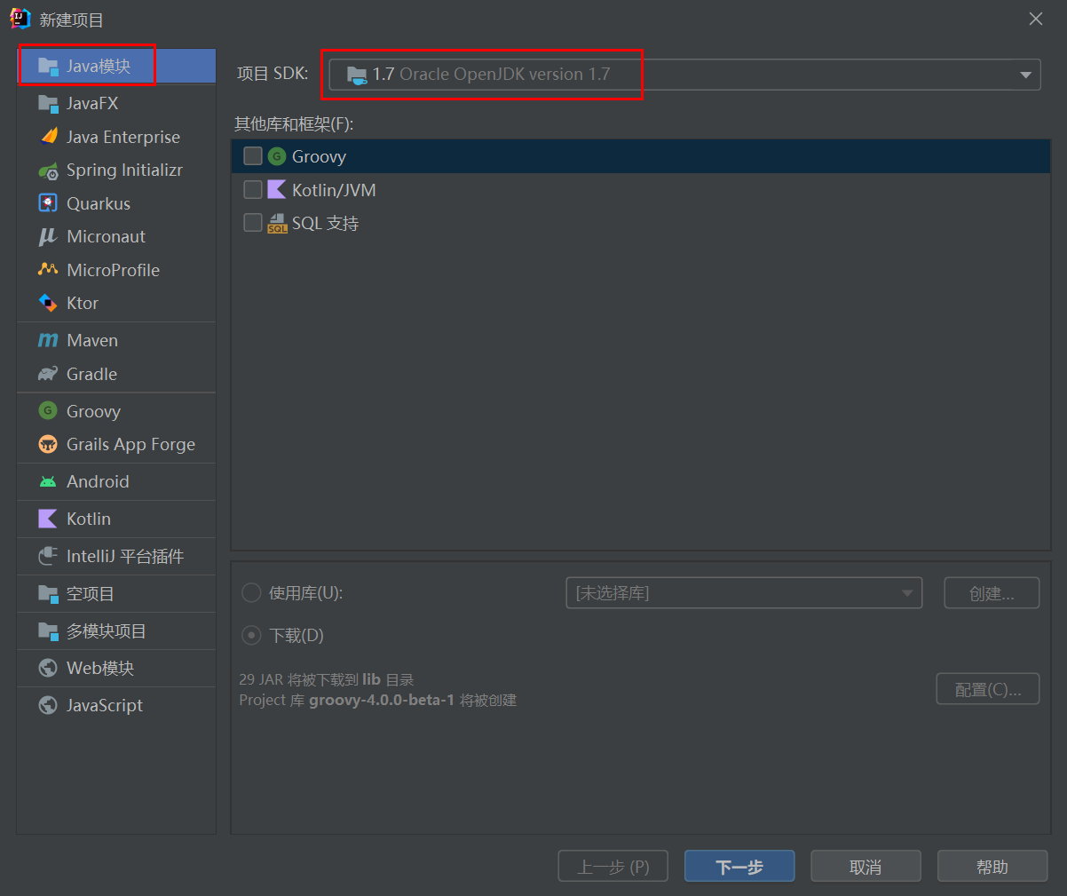This screenshot has height=896, width=1067.
Task: Click the 1.7 Oracle OpenJDK SDK field
Action: (x=684, y=75)
